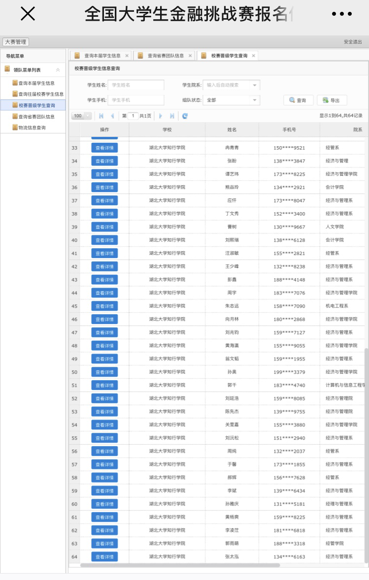Open the 学生院系 dropdown
This screenshot has height=580, width=369.
[254, 85]
